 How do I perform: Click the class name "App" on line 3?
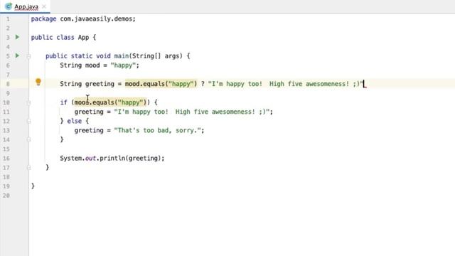click(83, 38)
